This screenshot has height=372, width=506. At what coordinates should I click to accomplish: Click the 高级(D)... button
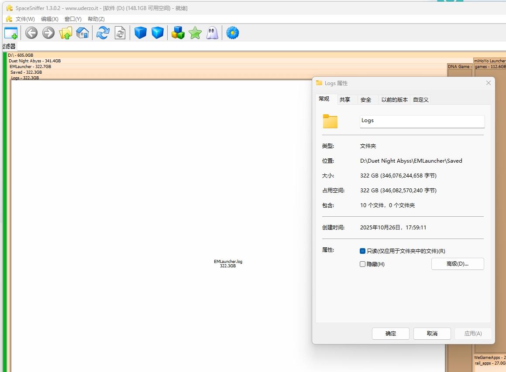click(x=457, y=264)
